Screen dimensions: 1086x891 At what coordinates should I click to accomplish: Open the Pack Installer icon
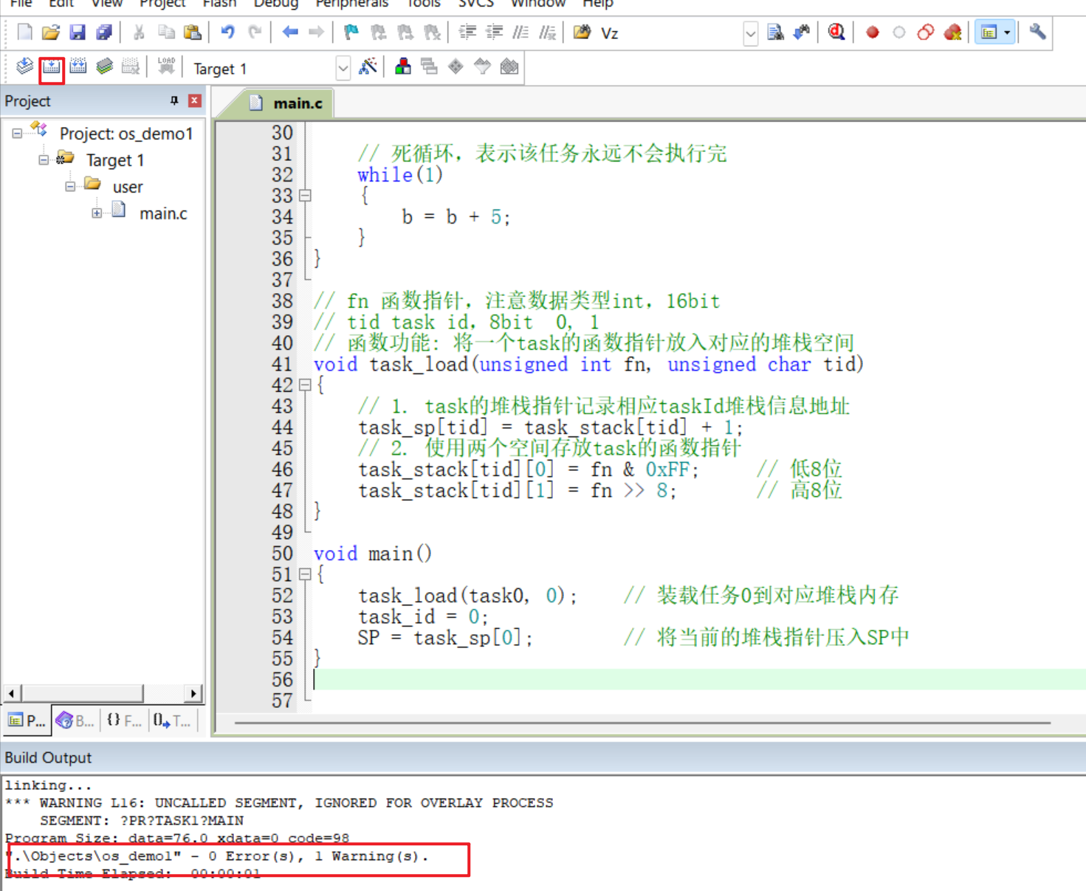[509, 67]
